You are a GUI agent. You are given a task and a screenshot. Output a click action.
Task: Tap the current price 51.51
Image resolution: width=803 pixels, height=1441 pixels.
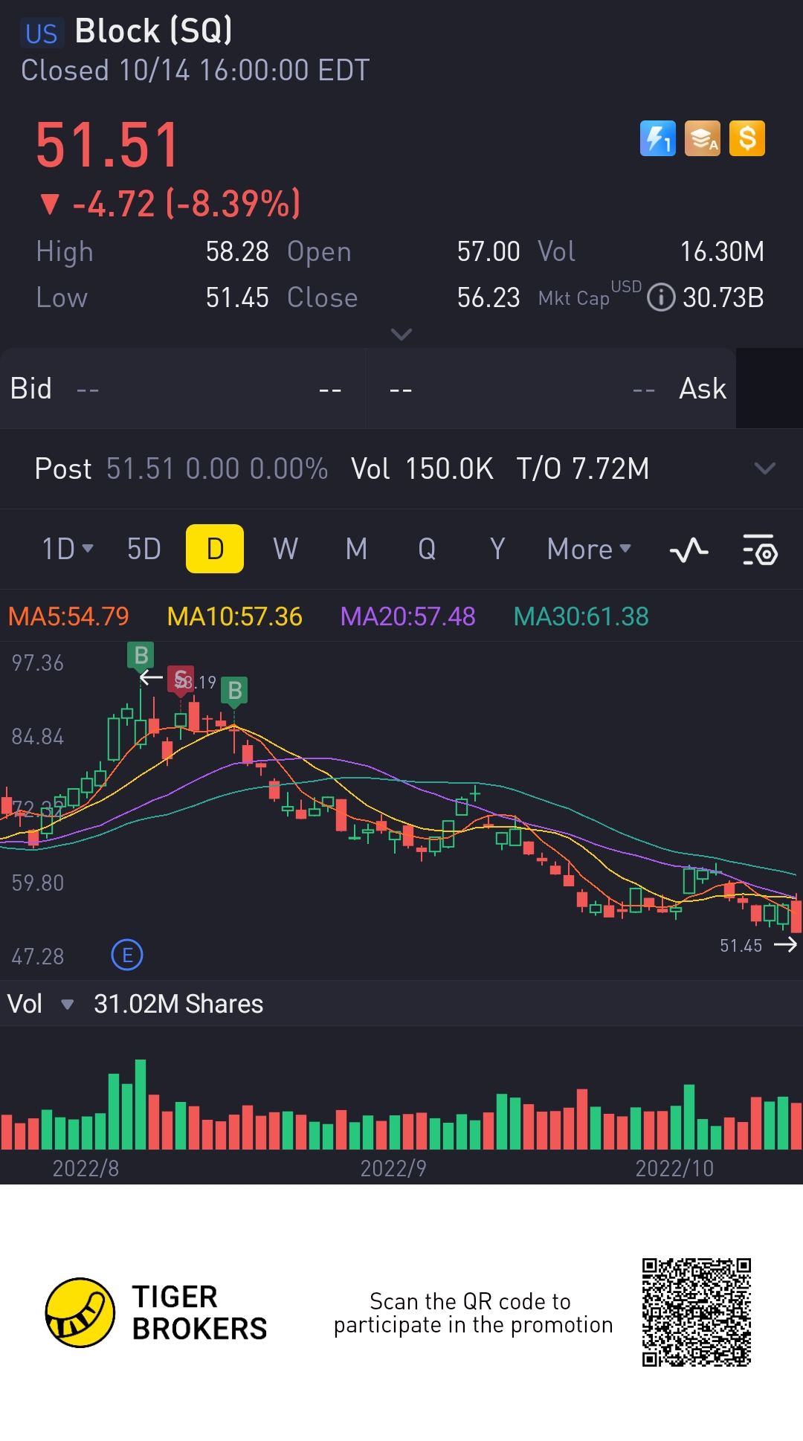108,144
